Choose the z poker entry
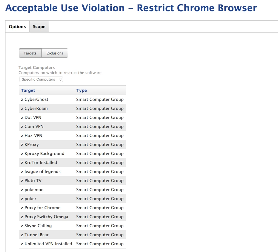Viewport: 278px width, 252px height. pos(73,199)
